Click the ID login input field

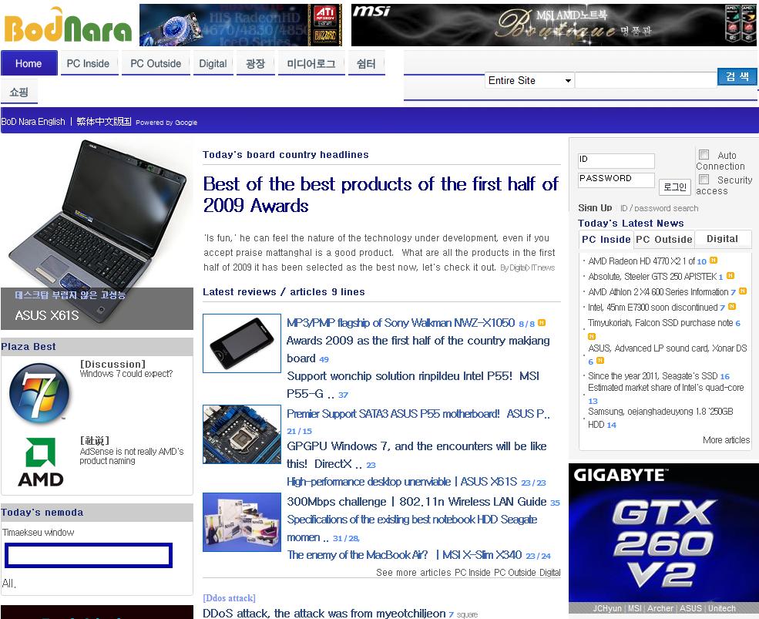click(616, 160)
